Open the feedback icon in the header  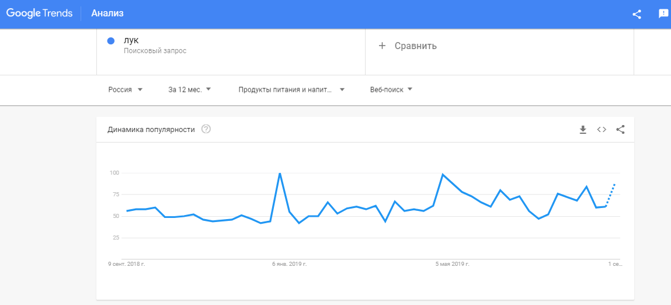663,14
